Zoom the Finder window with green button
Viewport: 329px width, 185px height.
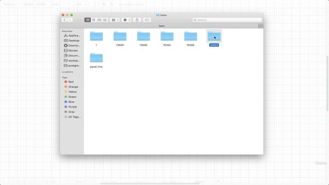pos(71,15)
